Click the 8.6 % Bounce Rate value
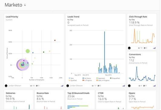Screen dimensions: 161x110 [x=40, y=99]
